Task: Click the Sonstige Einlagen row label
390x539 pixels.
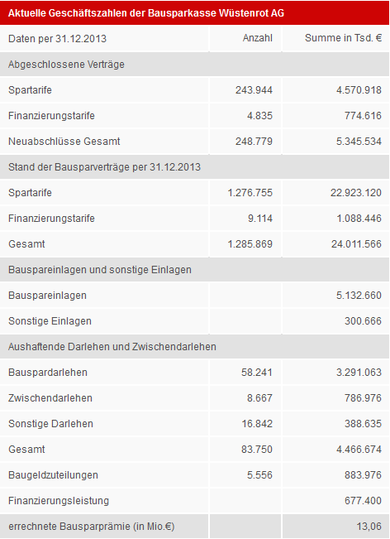Action: tap(50, 321)
